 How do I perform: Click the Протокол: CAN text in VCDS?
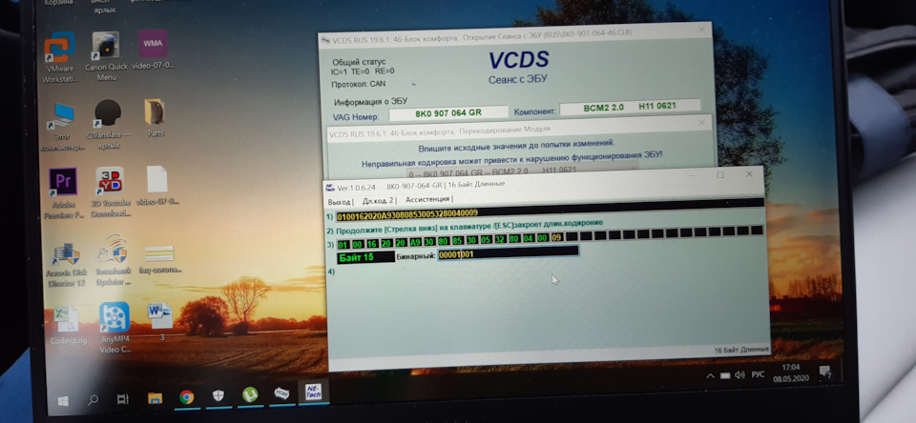coord(358,84)
